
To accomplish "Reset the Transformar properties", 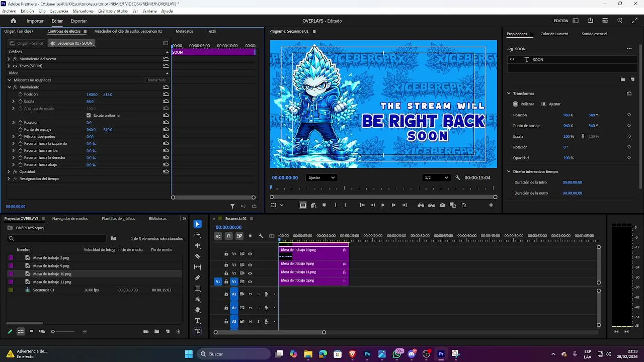I will coord(629,94).
